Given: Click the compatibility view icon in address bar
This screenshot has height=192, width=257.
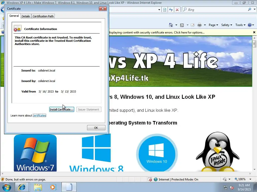Looking at the screenshot, I should coord(165,10).
